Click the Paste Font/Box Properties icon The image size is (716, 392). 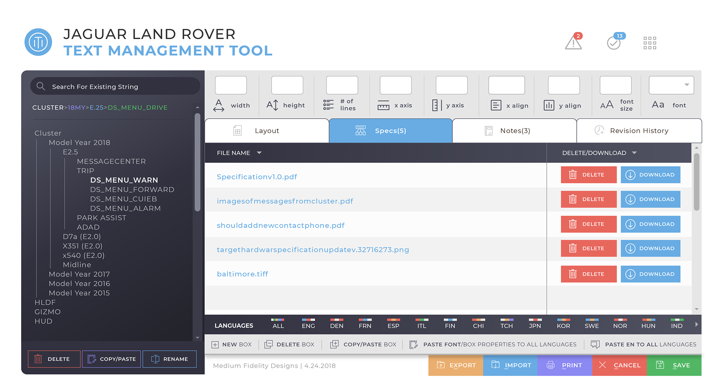[x=413, y=344]
